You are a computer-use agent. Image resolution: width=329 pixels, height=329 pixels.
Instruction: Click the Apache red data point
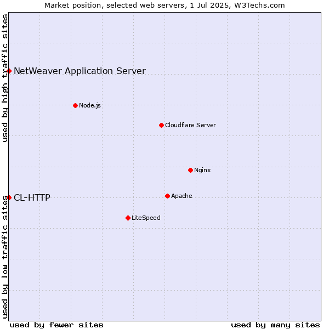167,196
